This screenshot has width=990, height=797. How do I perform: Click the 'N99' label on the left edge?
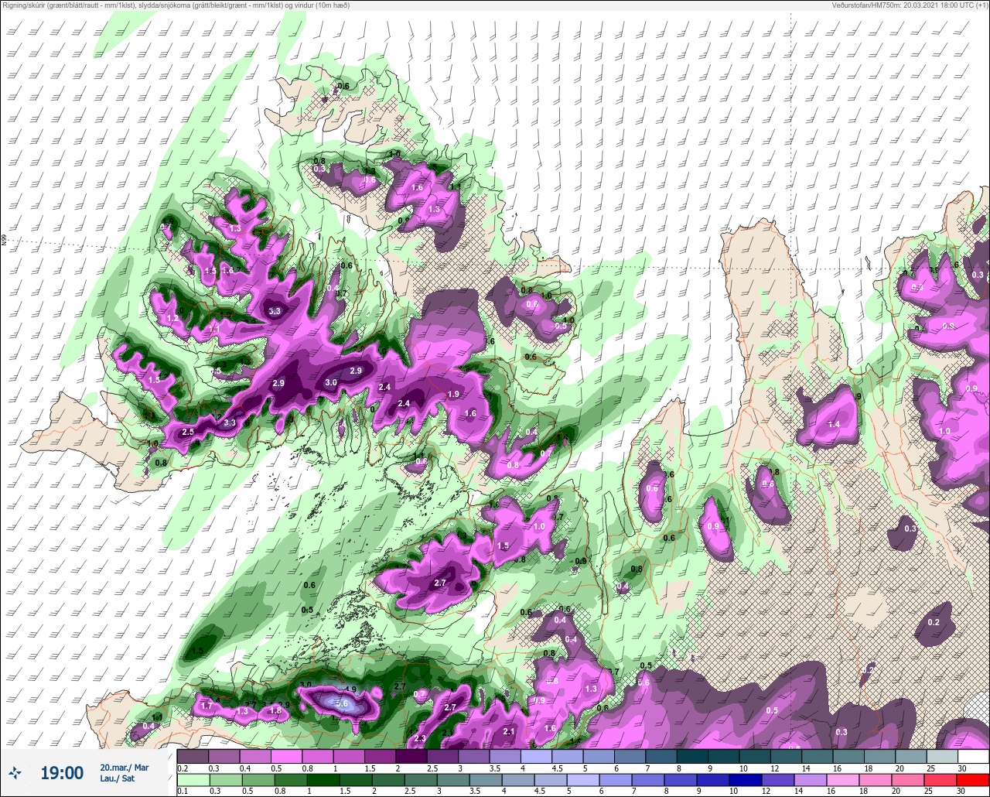pos(4,241)
